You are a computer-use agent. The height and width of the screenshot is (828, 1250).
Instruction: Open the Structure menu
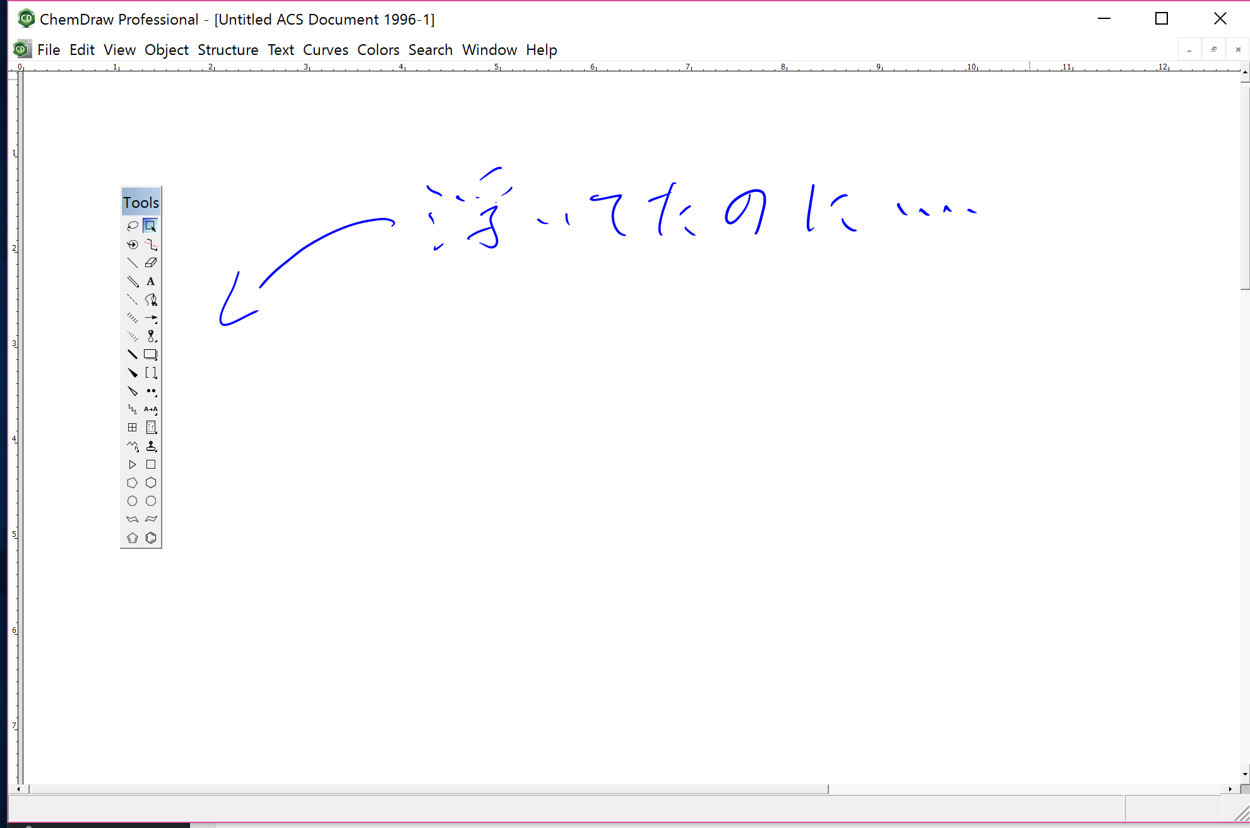coord(228,50)
